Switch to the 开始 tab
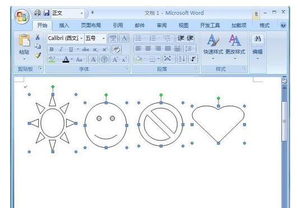 click(42, 25)
